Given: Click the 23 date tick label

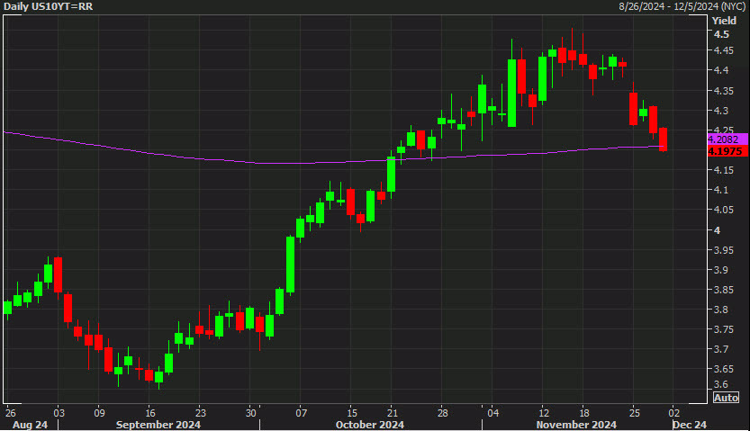Looking at the screenshot, I should pyautogui.click(x=201, y=413).
